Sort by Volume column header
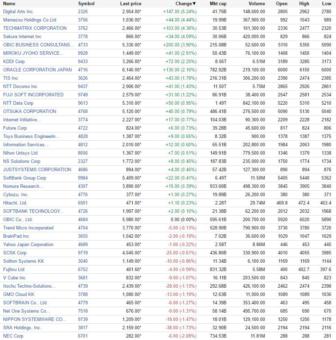This screenshot has height=340, width=336. click(x=257, y=3)
